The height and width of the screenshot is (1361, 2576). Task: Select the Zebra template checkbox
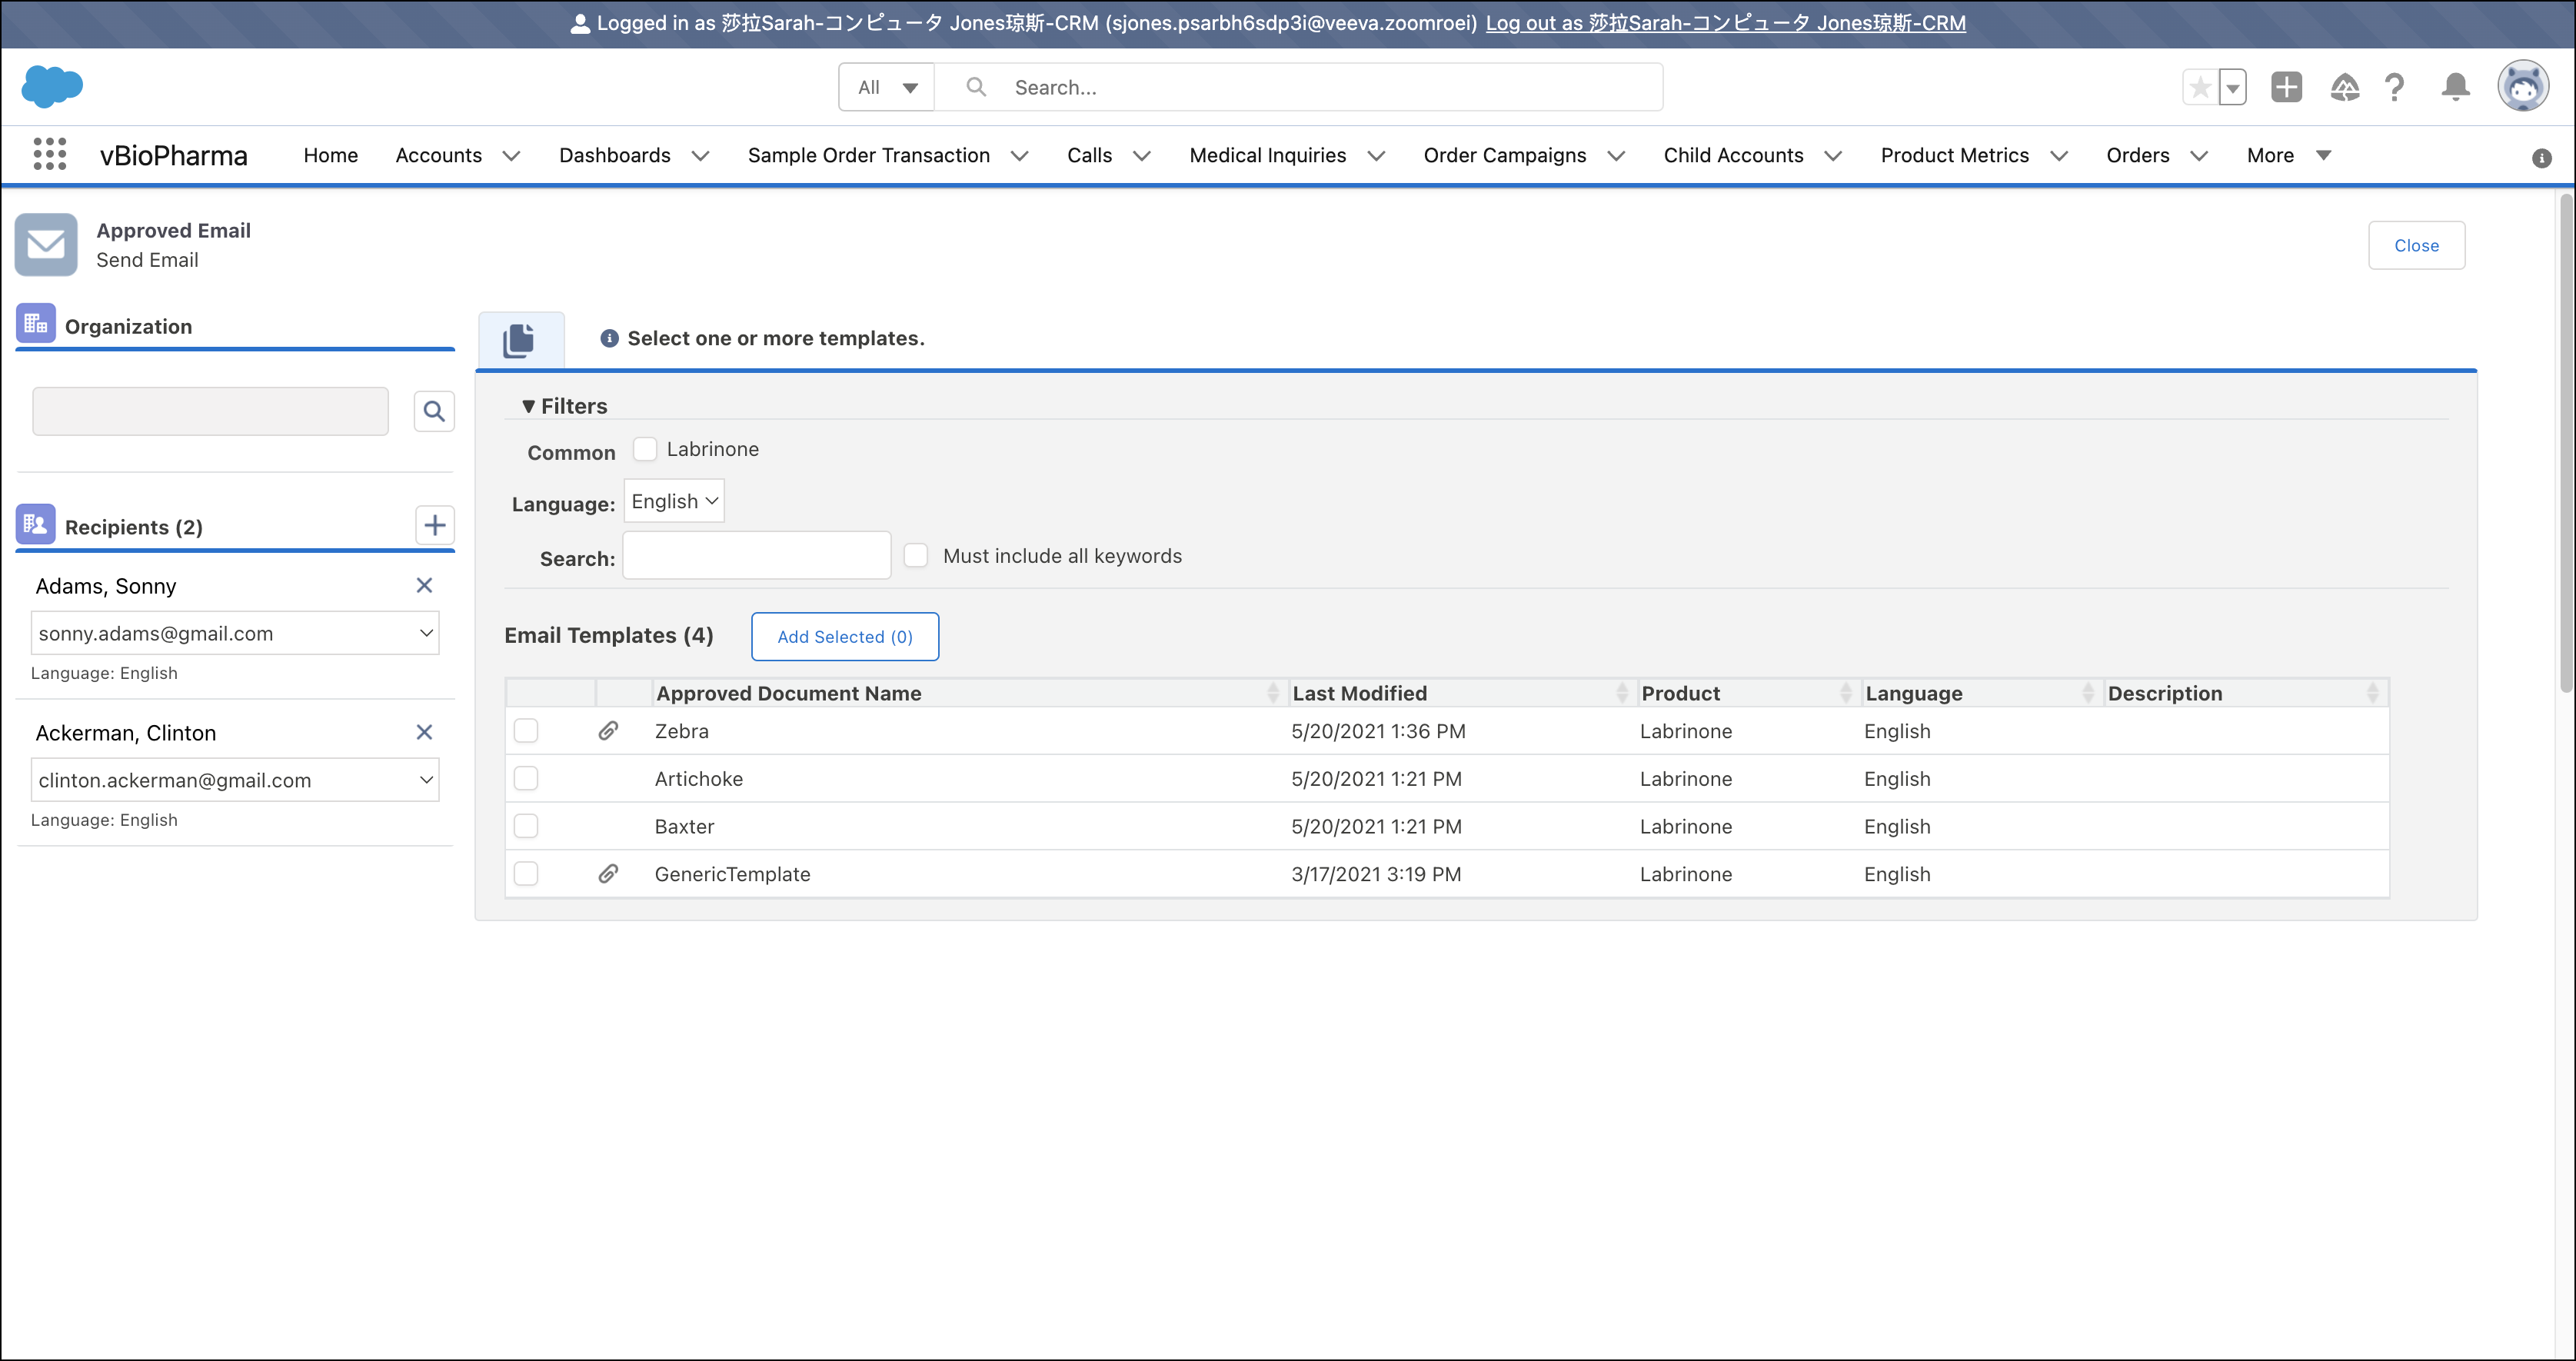pos(526,731)
